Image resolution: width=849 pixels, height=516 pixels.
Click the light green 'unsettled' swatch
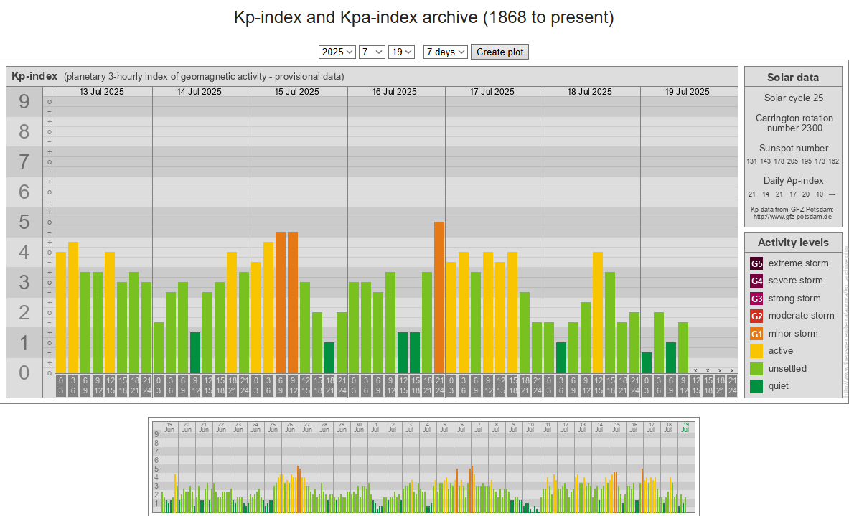point(756,369)
